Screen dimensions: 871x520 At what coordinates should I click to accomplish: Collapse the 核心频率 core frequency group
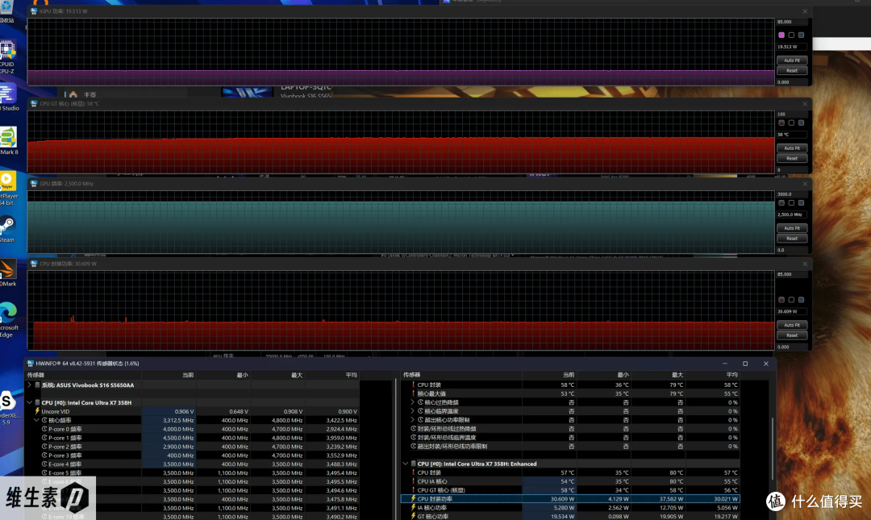36,421
